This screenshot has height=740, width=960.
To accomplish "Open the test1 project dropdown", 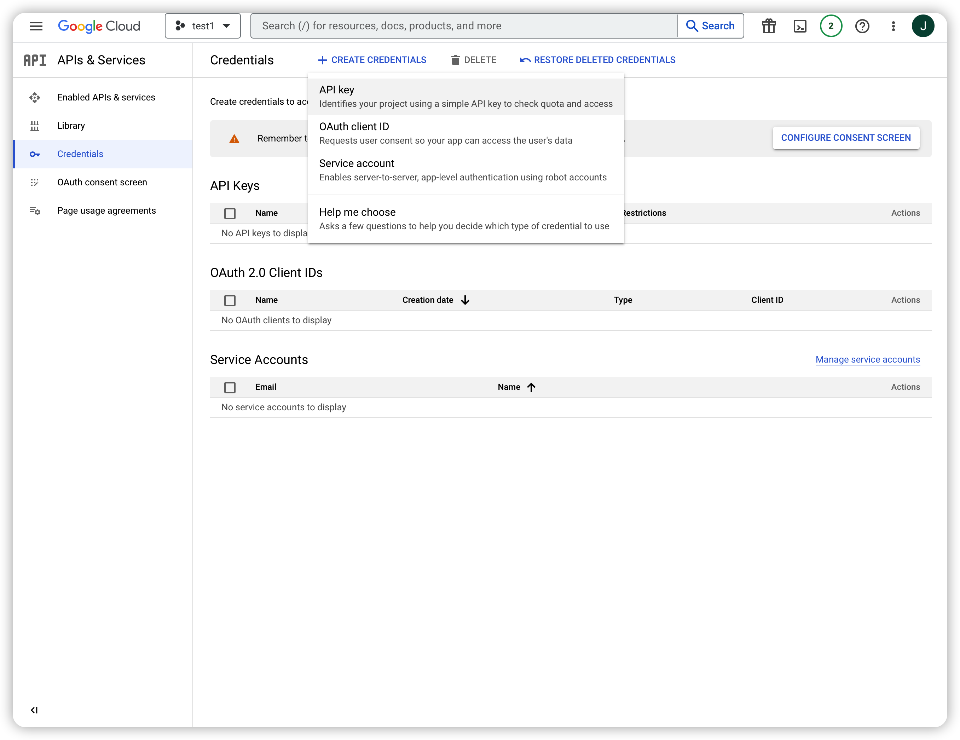I will [x=203, y=26].
